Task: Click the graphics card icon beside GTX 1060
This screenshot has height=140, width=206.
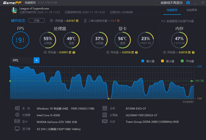Action: [17, 121]
